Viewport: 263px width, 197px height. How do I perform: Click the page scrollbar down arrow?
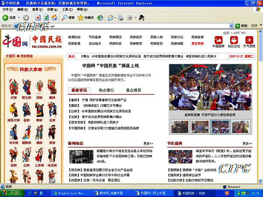[260, 181]
